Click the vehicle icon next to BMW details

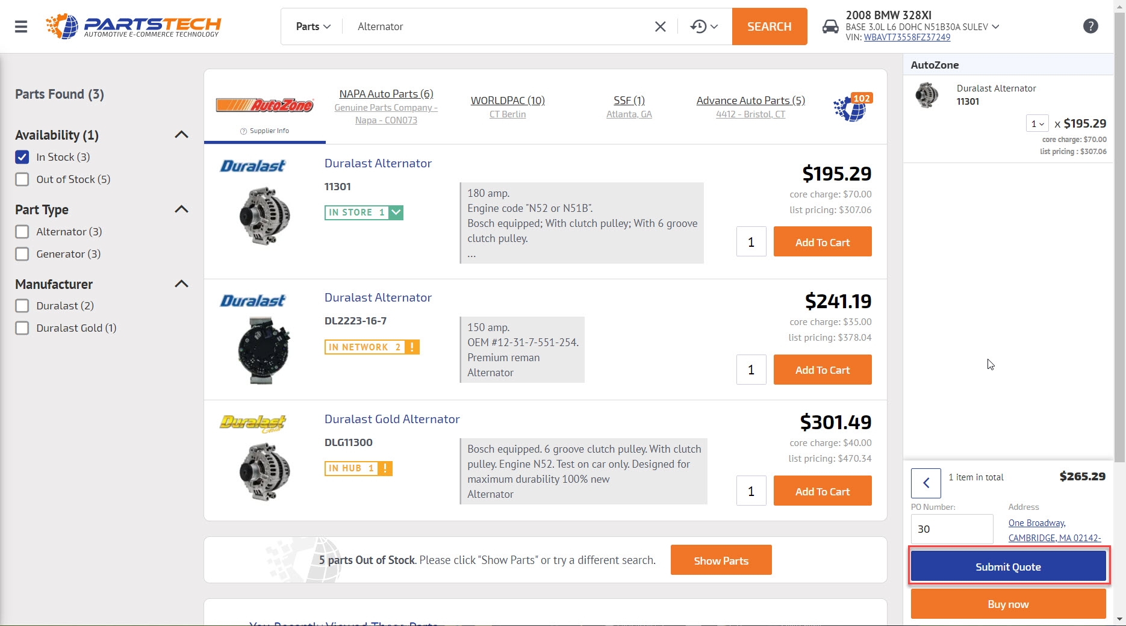(831, 26)
